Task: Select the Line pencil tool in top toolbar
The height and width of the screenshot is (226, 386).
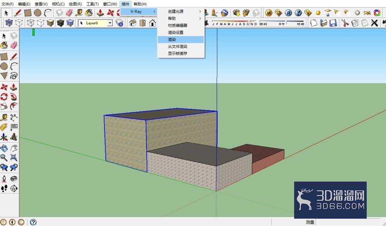Action: [18, 13]
